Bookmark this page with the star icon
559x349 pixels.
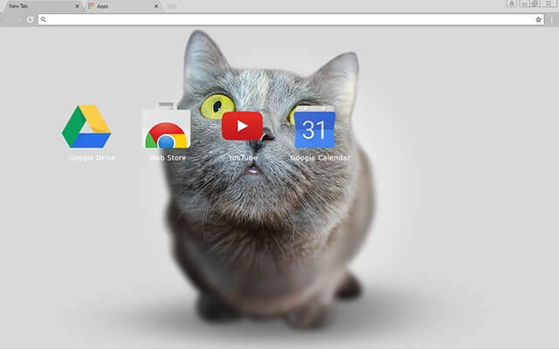538,19
